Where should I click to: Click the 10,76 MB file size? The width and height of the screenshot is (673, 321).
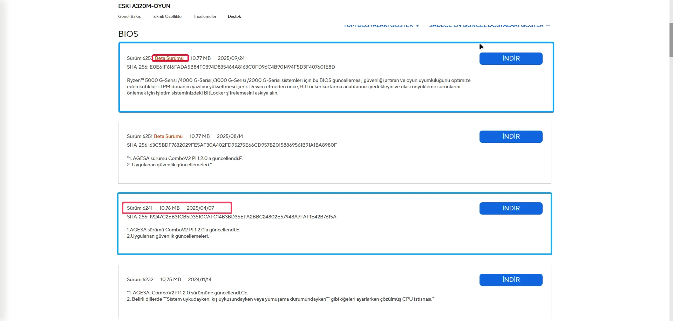[170, 208]
